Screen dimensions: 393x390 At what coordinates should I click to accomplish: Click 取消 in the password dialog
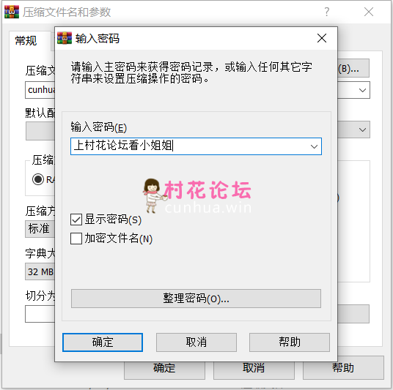point(196,342)
